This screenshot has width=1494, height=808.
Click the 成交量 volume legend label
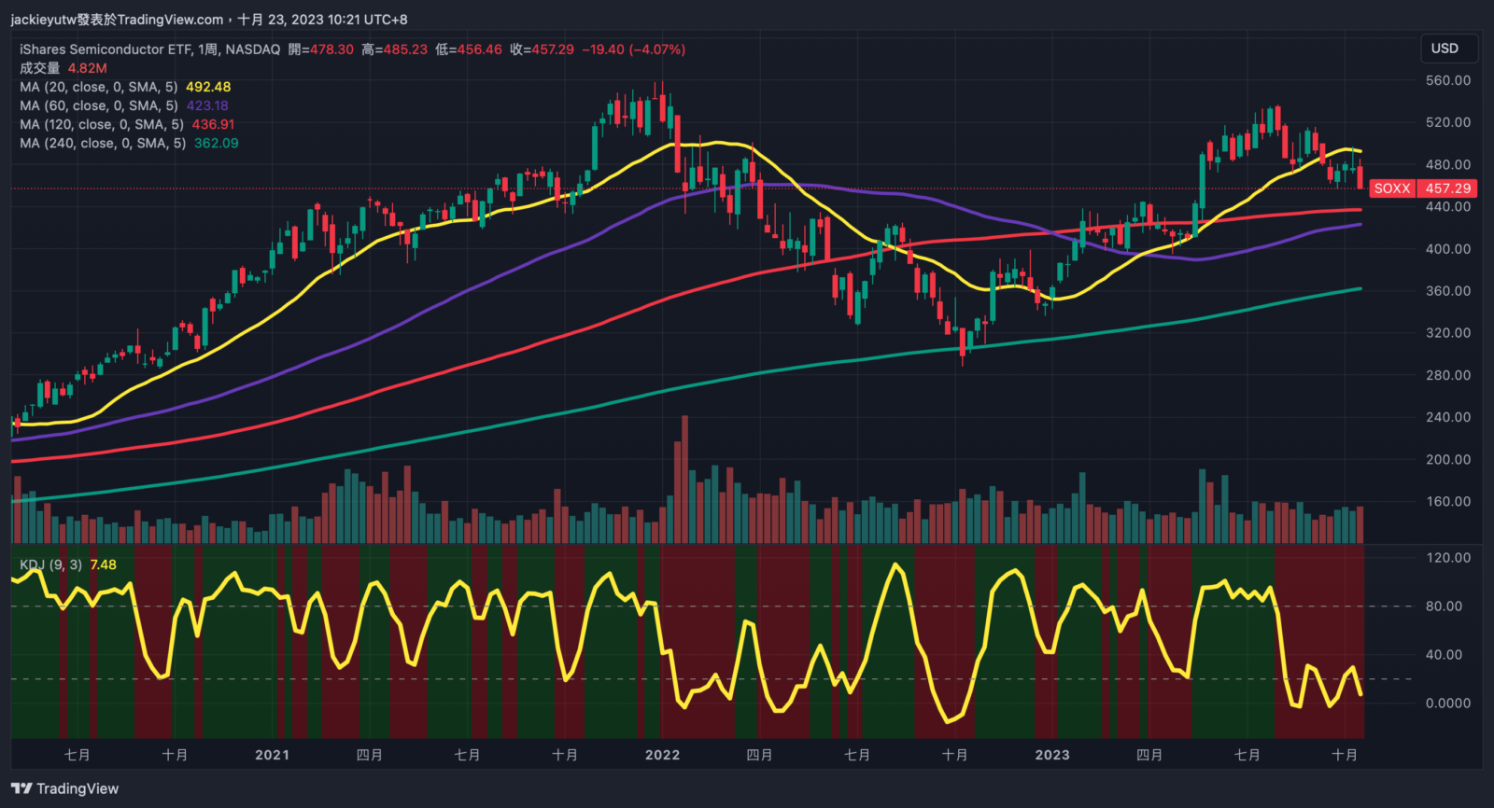tap(39, 68)
